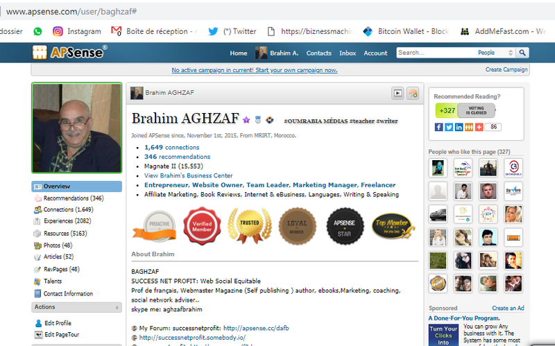Click the LinkedIn share icon
Viewport: 555px width, 346px height.
coord(459,127)
